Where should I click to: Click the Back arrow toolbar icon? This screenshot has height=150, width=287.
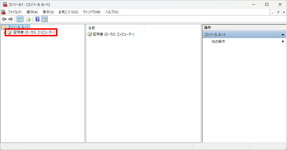(4, 19)
